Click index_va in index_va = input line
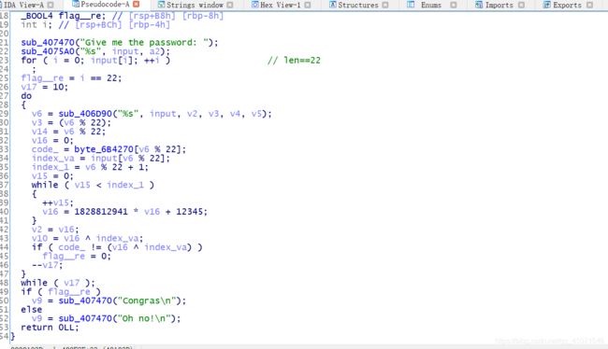Screen dimensions: 608x349 coord(52,159)
